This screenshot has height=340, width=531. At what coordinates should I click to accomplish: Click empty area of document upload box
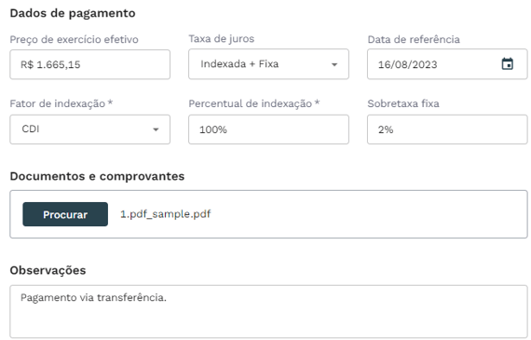click(369, 214)
